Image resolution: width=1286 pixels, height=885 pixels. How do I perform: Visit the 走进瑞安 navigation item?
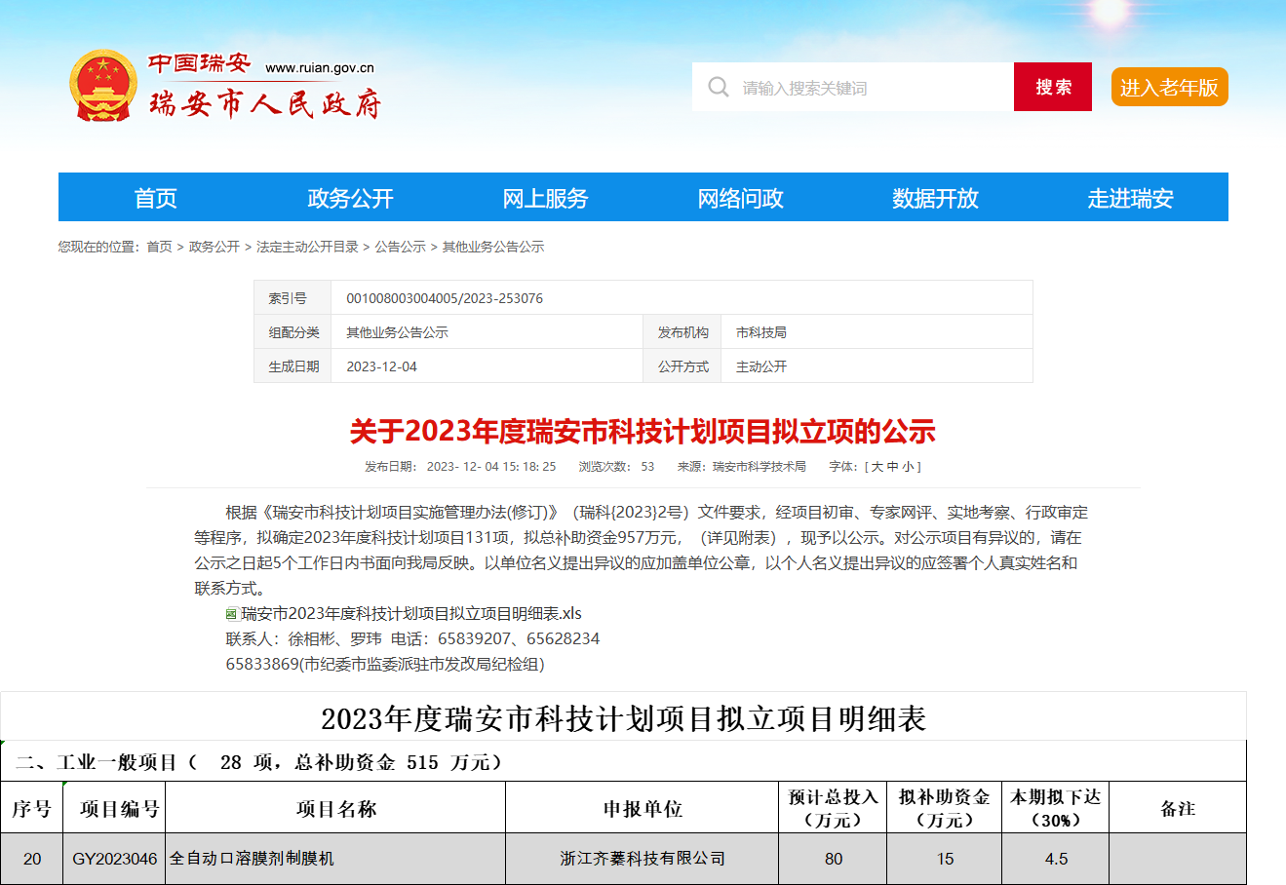(x=1130, y=198)
